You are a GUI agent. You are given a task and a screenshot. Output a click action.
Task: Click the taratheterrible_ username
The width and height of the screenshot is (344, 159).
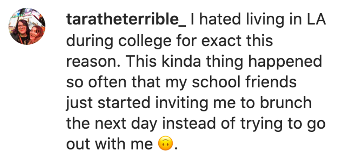point(126,21)
